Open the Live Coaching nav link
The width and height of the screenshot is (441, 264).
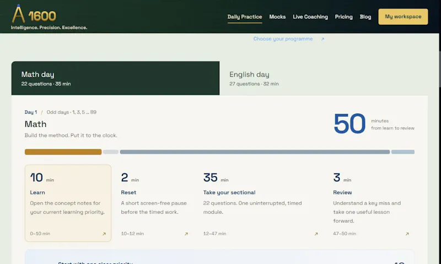(310, 17)
